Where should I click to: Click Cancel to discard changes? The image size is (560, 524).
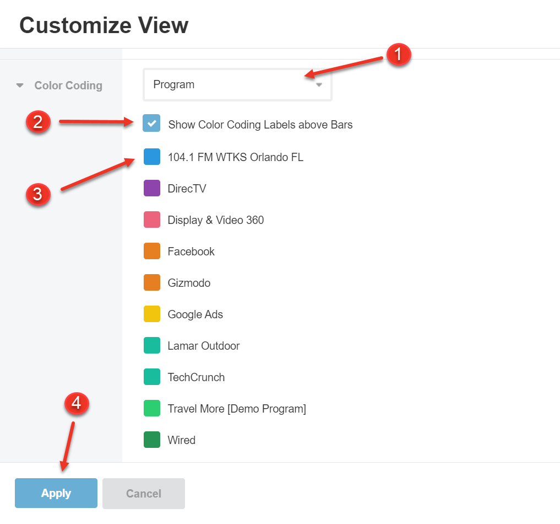click(x=143, y=493)
